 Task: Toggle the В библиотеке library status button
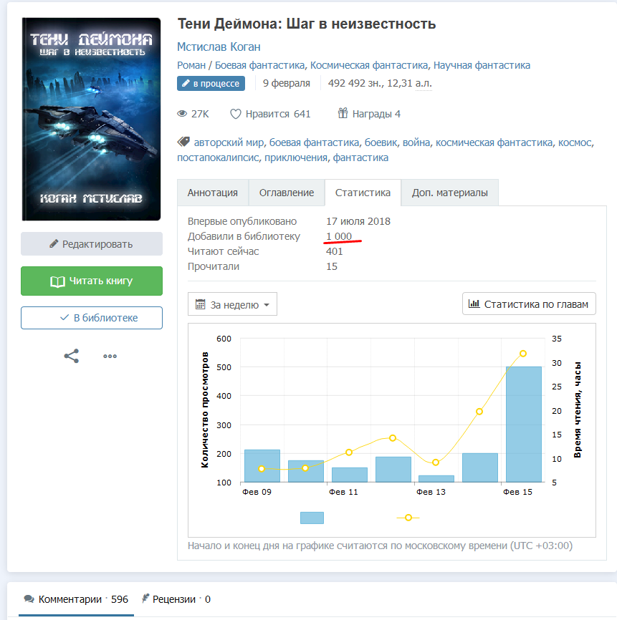92,318
